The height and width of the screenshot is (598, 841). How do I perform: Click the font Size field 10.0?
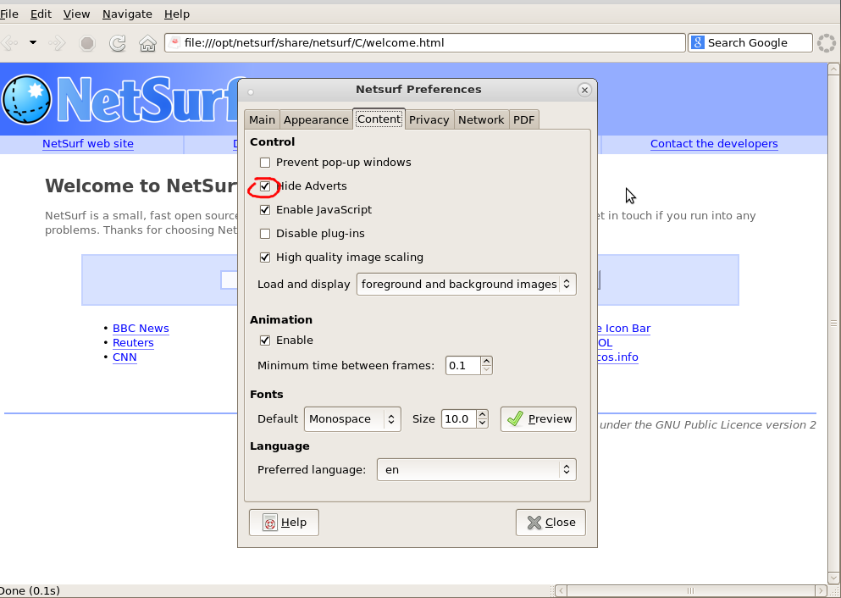coord(458,419)
